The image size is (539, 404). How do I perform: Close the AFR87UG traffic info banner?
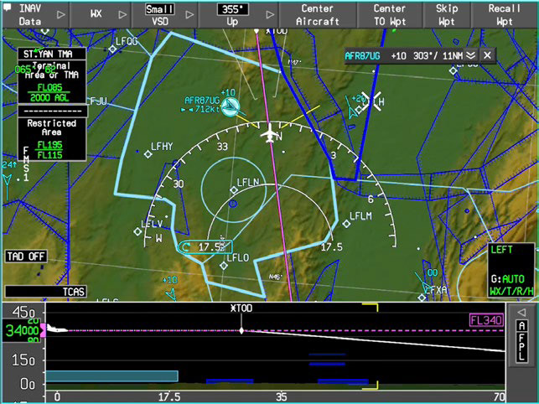coord(487,55)
